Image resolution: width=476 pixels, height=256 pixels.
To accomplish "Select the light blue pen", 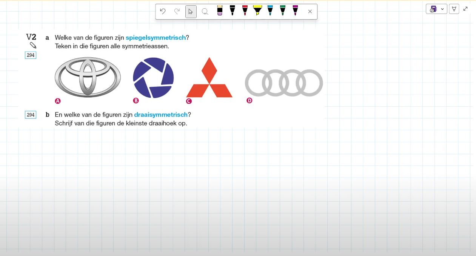I will click(270, 11).
